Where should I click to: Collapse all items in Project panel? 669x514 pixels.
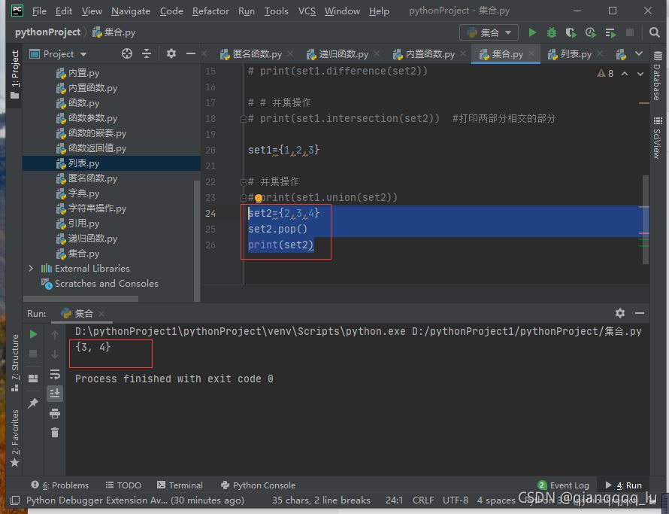(x=147, y=53)
